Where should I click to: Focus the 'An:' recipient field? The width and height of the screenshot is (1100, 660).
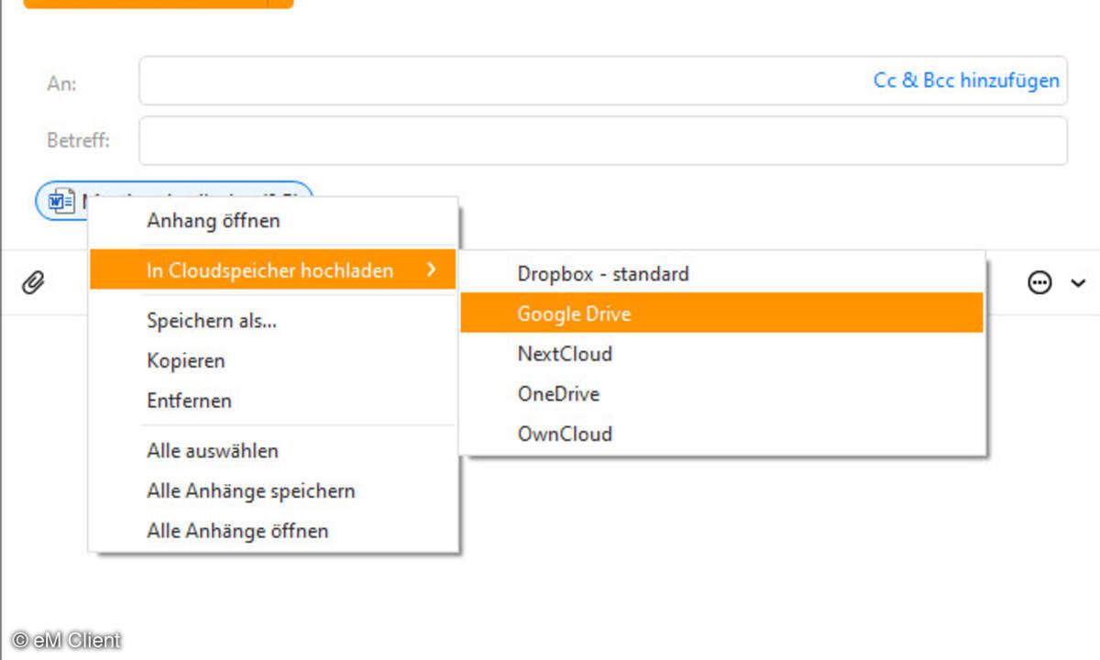pos(603,81)
